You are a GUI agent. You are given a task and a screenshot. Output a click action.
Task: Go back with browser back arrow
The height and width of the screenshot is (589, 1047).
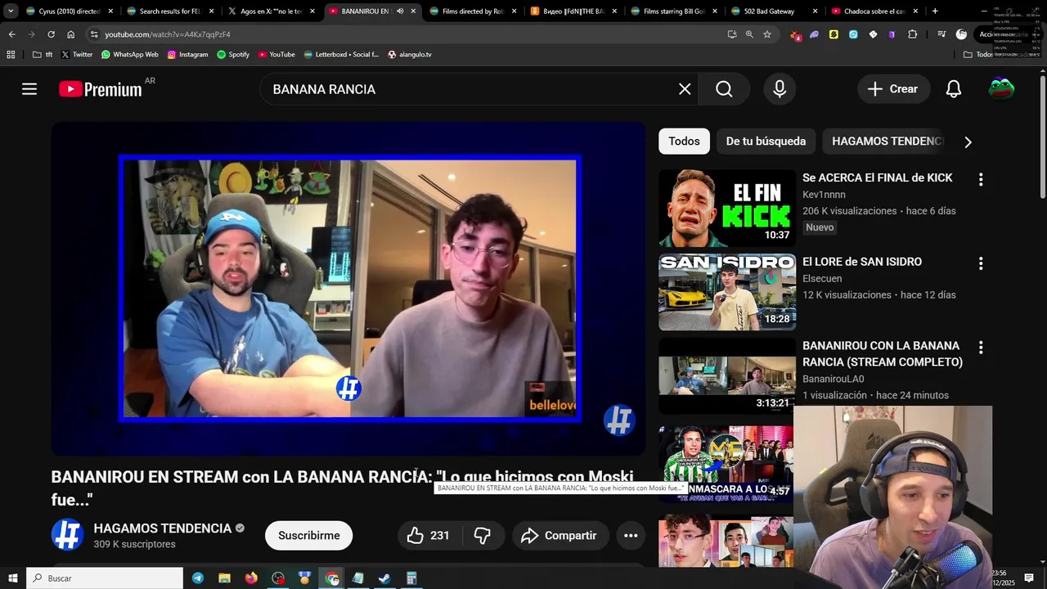point(11,34)
